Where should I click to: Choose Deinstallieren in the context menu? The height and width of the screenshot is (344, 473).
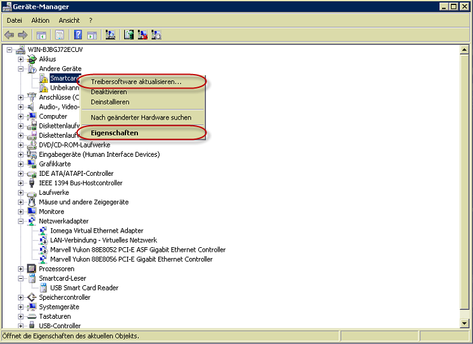pyautogui.click(x=110, y=102)
